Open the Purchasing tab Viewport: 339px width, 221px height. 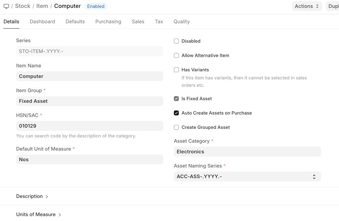108,21
